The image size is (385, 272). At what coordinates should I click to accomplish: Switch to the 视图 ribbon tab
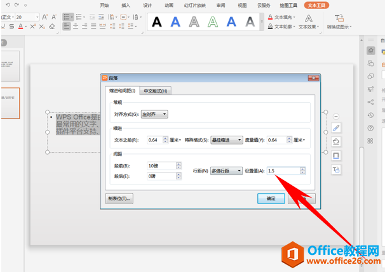[x=242, y=6]
